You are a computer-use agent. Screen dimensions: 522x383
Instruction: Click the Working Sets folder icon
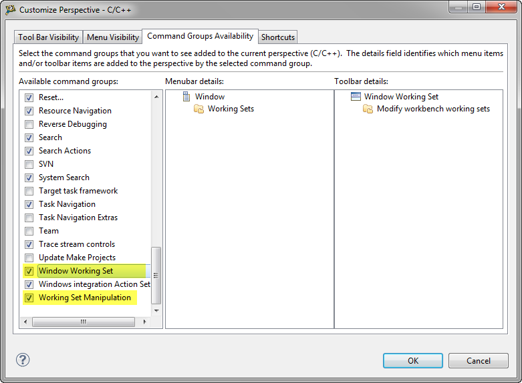point(199,109)
